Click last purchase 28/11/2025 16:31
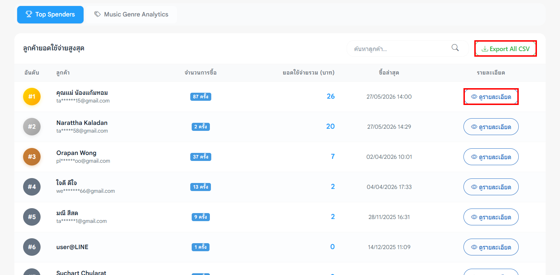 389,217
